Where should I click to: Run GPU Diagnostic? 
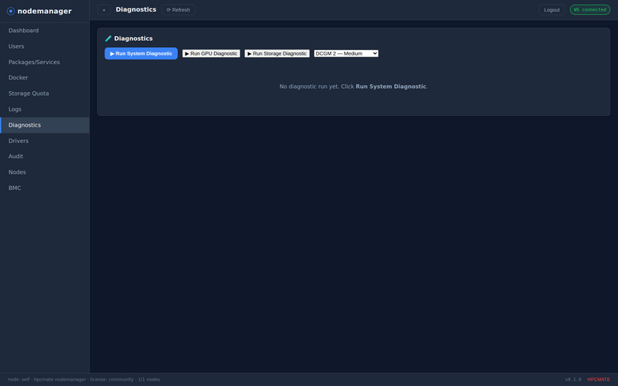tap(211, 53)
